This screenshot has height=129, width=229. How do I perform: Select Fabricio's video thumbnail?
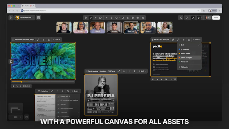(x=131, y=28)
